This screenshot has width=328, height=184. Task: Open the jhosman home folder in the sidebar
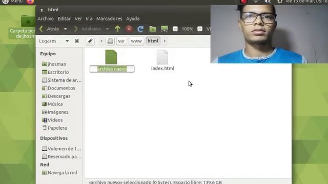pyautogui.click(x=54, y=64)
